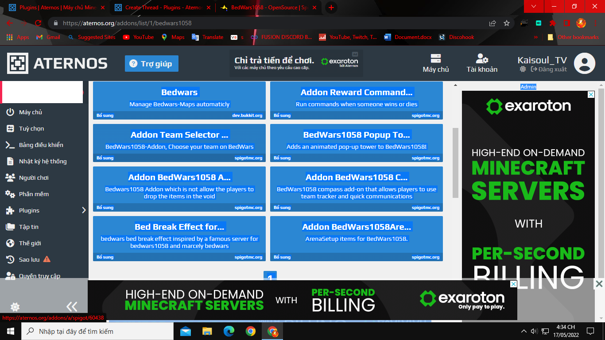Image resolution: width=605 pixels, height=340 pixels.
Task: Open the Nhật ký hệ thống log icon
Action: [10, 161]
